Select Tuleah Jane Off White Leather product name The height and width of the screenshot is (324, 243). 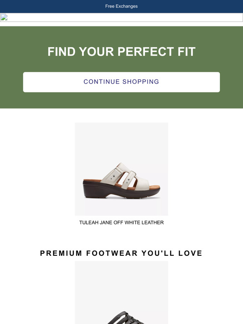point(121,223)
